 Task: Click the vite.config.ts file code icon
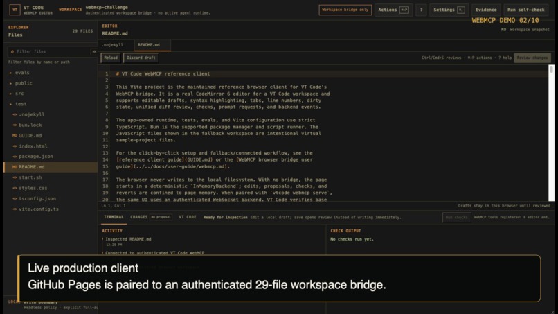(15, 209)
